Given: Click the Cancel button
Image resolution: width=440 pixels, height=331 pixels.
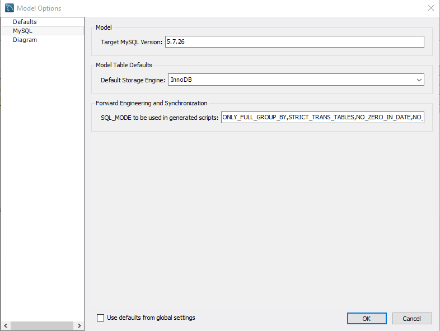Looking at the screenshot, I should coord(411,318).
